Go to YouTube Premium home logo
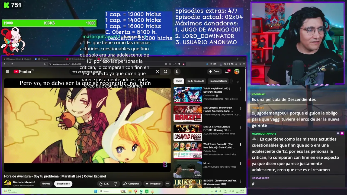 pyautogui.click(x=23, y=71)
